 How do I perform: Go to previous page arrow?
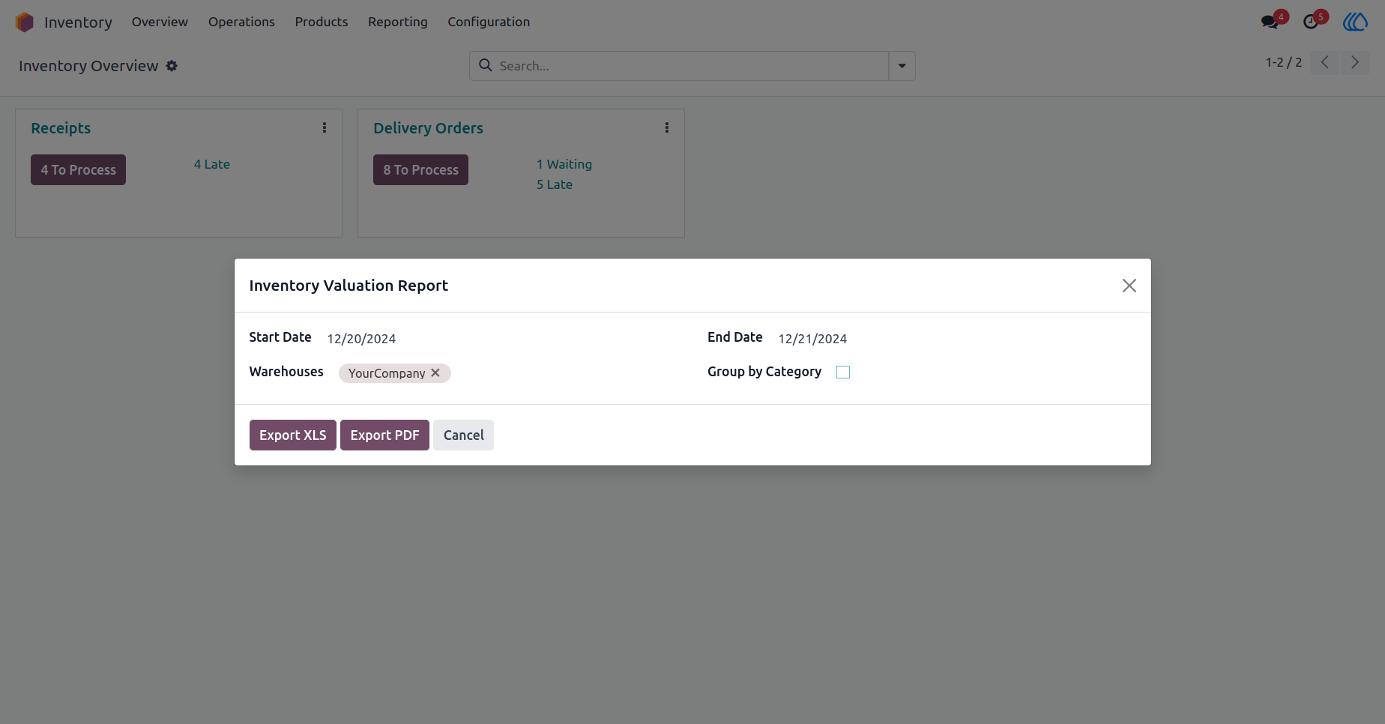click(x=1325, y=62)
